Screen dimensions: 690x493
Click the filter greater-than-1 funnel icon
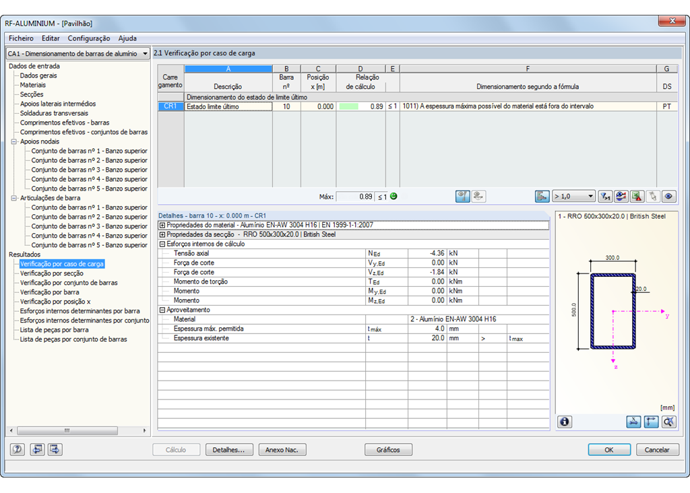point(606,197)
